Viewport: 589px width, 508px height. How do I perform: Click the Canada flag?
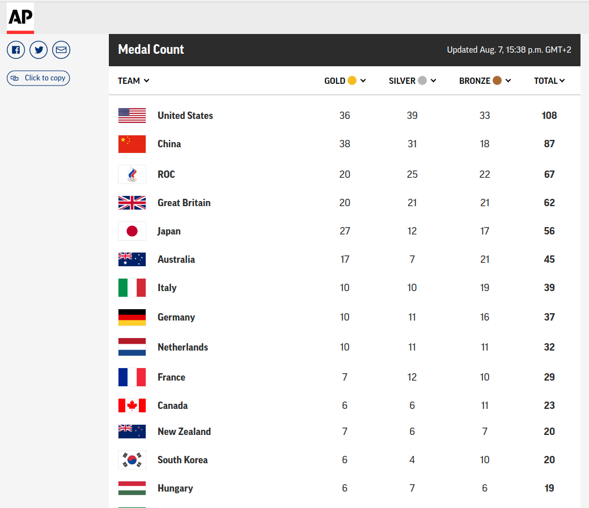(132, 405)
